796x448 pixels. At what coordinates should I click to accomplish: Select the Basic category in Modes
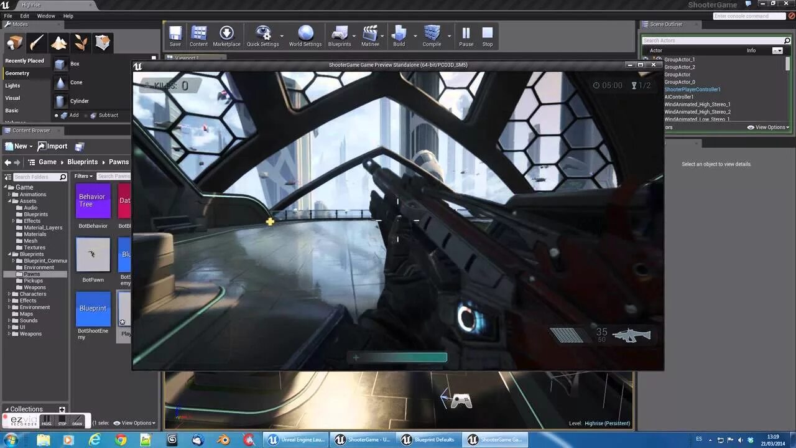(12, 110)
